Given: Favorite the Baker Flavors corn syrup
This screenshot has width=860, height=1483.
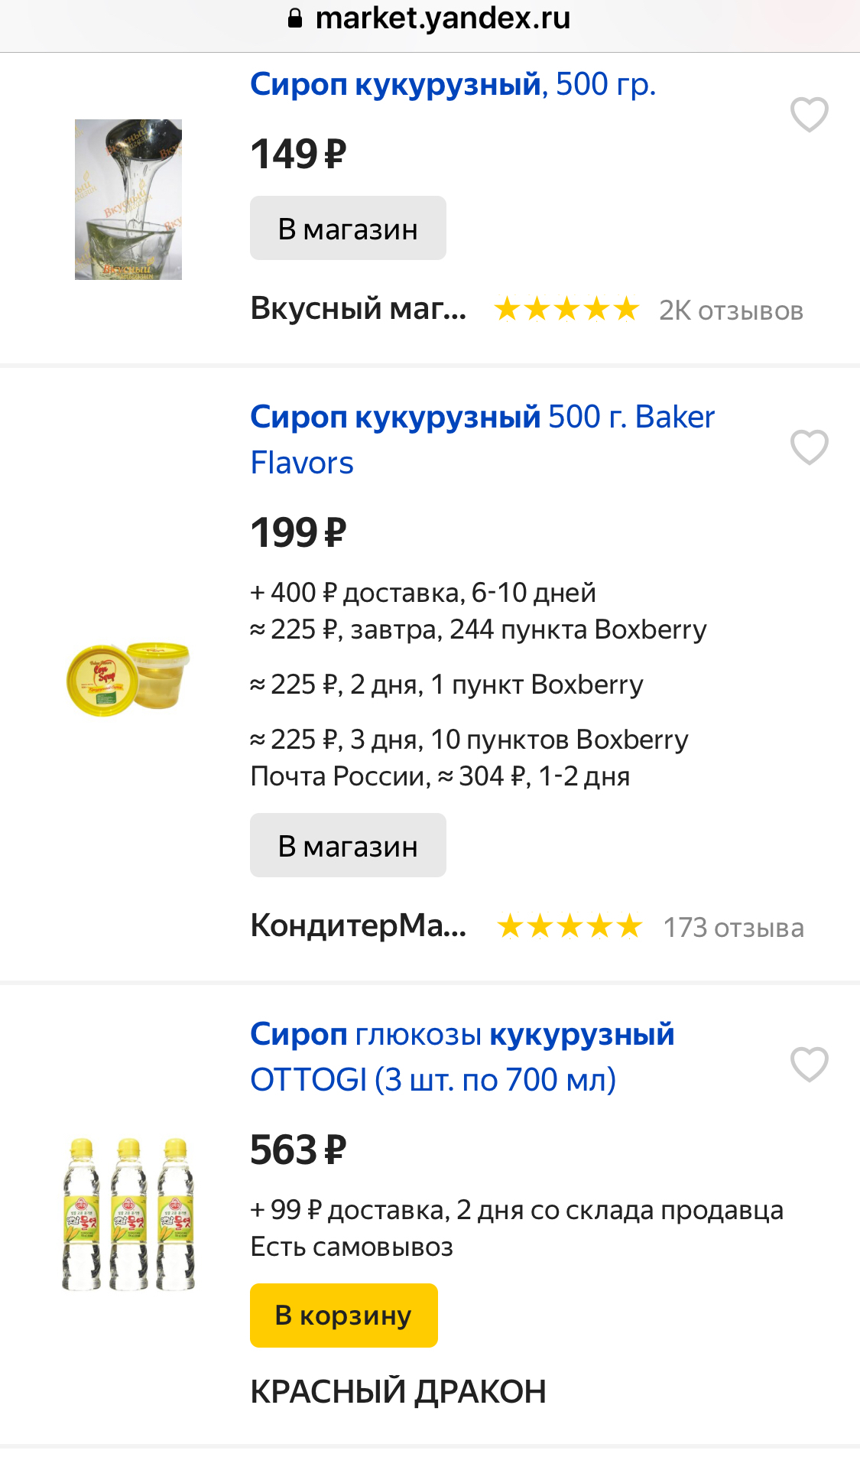Looking at the screenshot, I should point(809,447).
